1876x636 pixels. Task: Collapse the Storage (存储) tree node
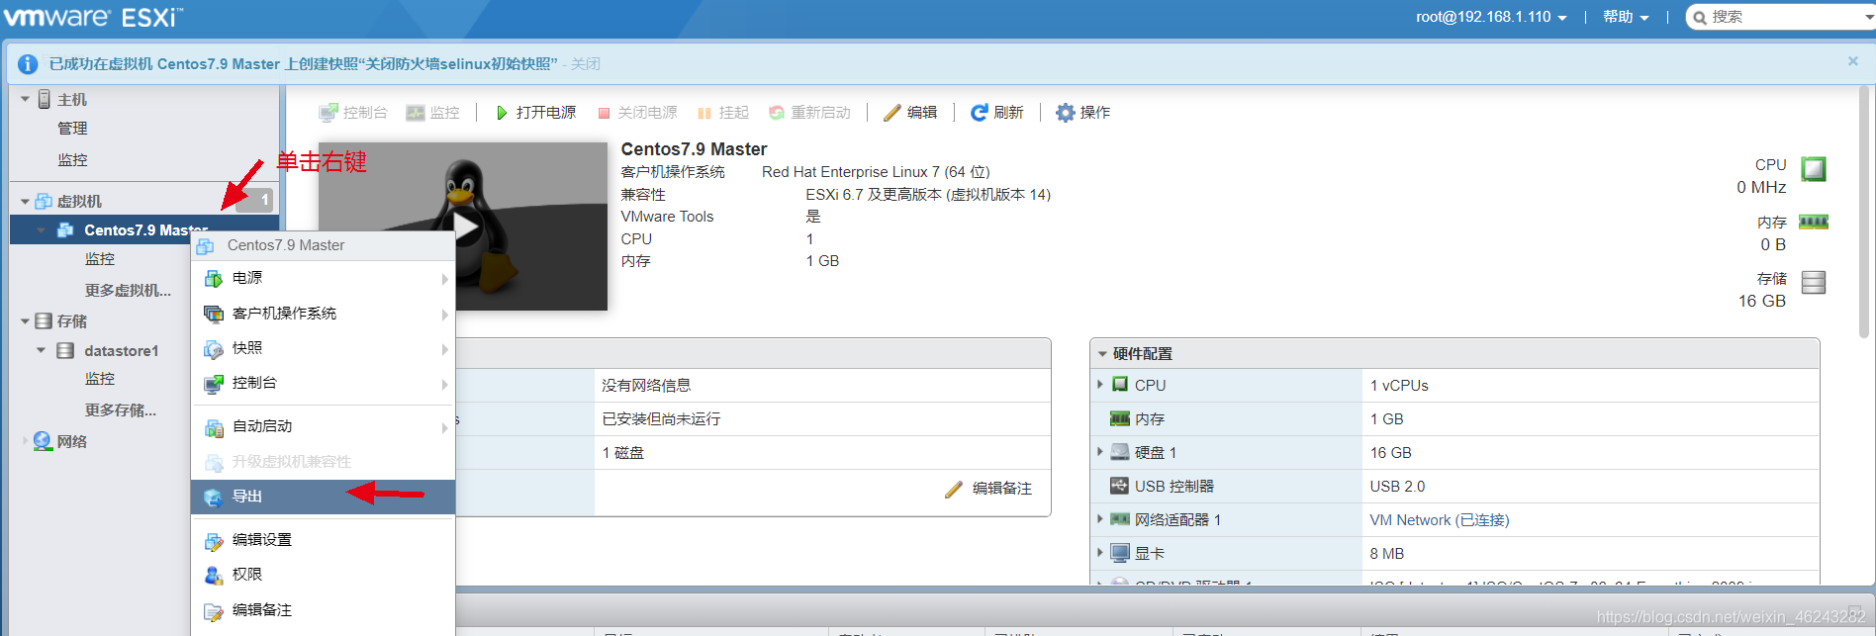coord(25,320)
